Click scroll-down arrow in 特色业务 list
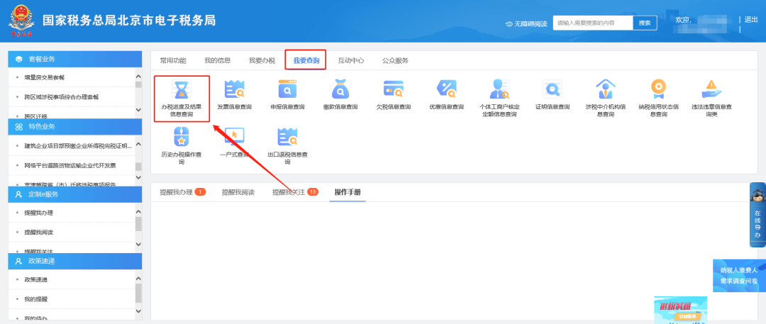 (138, 179)
